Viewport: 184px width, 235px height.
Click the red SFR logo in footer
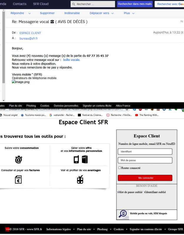pyautogui.click(x=7, y=229)
